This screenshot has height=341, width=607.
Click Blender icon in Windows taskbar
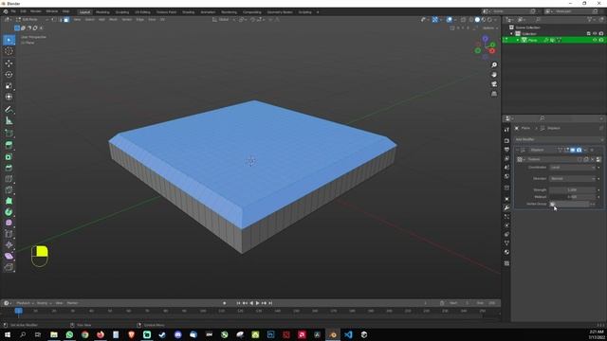pos(333,334)
